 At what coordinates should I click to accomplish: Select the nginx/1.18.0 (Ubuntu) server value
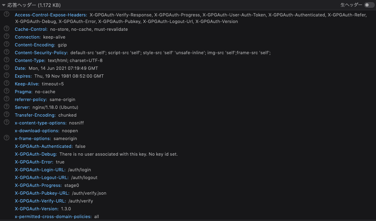click(x=55, y=107)
